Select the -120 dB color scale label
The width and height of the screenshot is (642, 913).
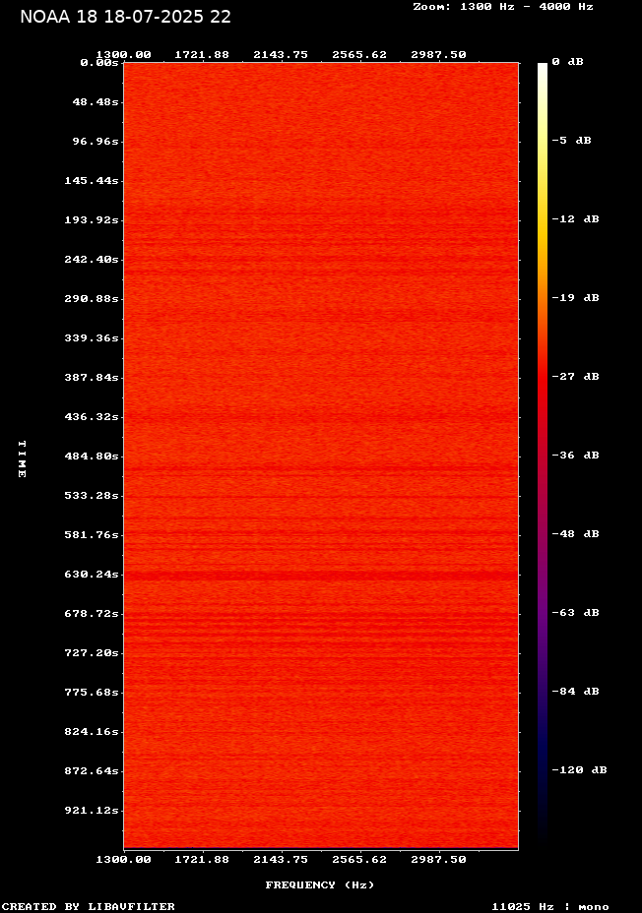tap(578, 770)
